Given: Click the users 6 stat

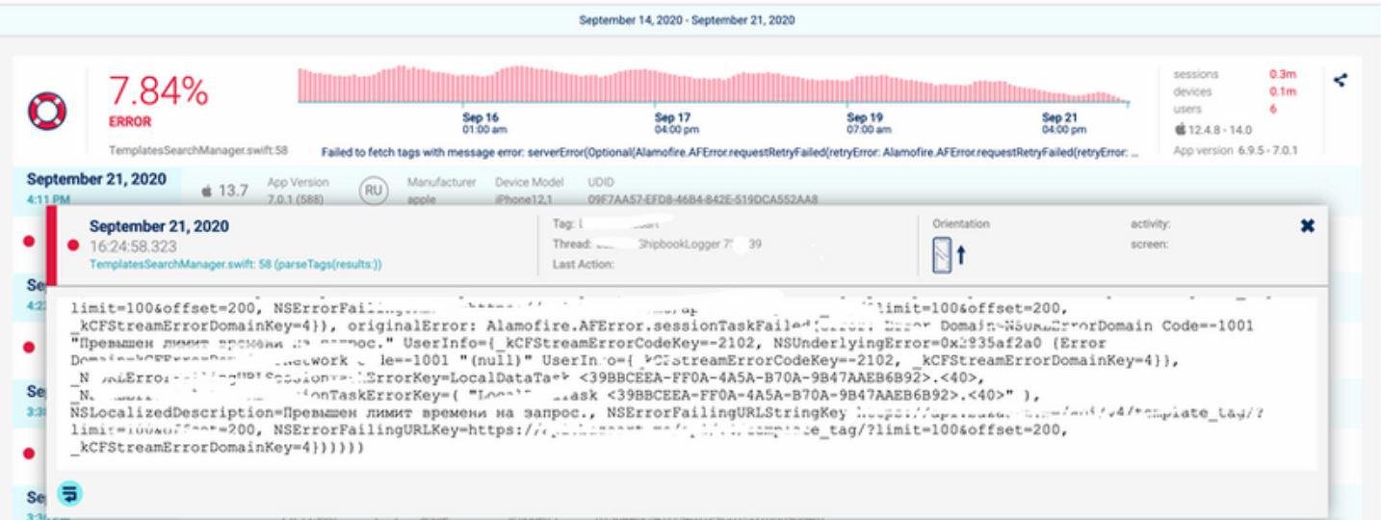Looking at the screenshot, I should [x=1234, y=109].
